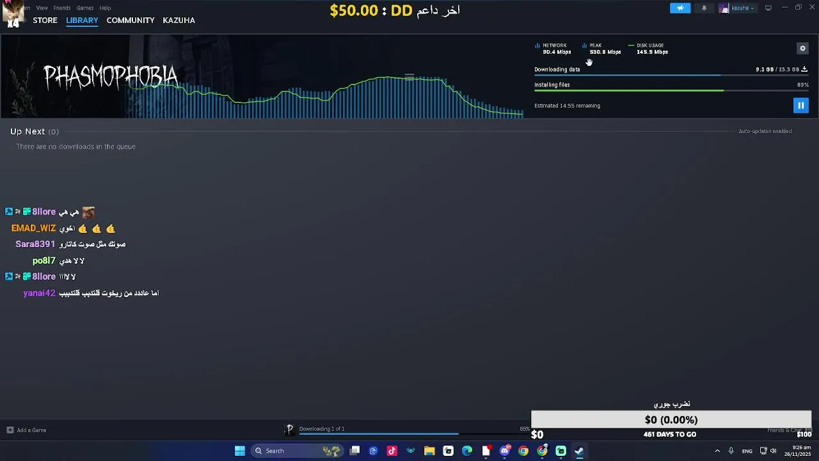Open Task View from the taskbar
The image size is (819, 461).
pyautogui.click(x=354, y=451)
